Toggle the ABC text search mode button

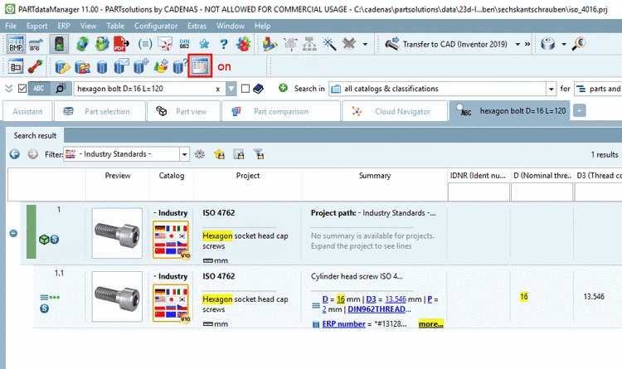click(x=39, y=89)
